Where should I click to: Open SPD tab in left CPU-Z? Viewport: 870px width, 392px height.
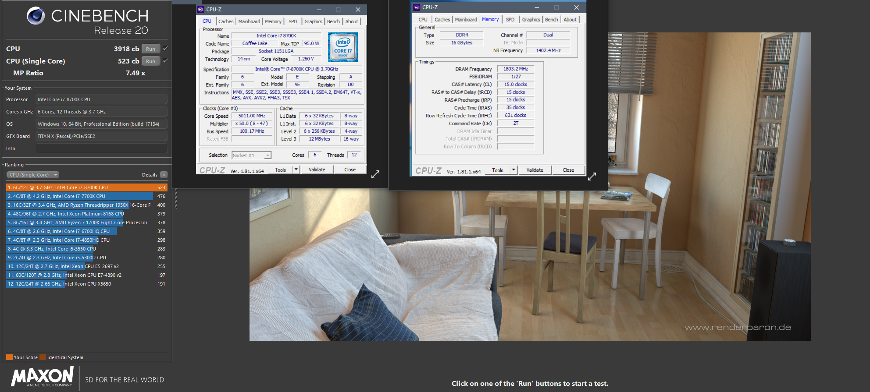click(x=293, y=21)
